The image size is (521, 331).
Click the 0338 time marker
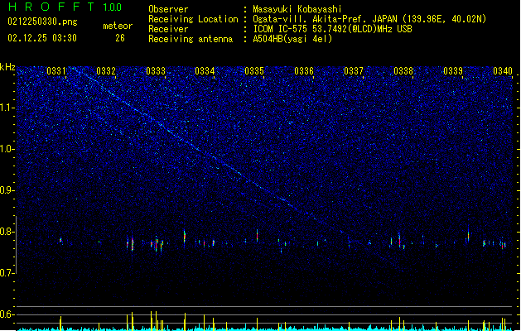pos(403,70)
